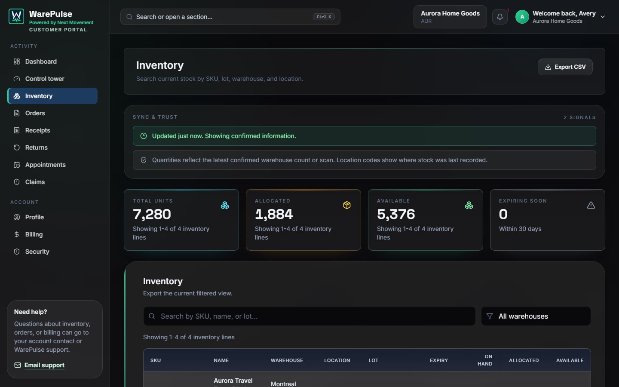
Task: Click the magnifier icon in top search bar
Action: pyautogui.click(x=129, y=17)
